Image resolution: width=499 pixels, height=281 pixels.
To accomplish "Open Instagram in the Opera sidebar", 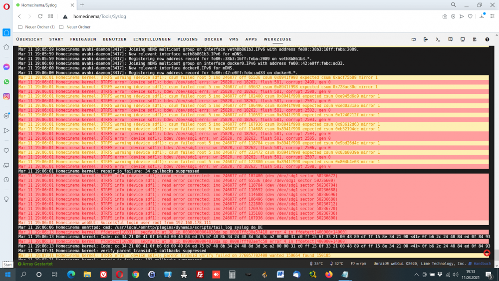I will (6, 96).
